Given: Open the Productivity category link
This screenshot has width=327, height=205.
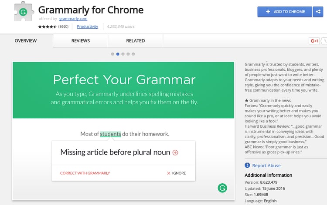Looking at the screenshot, I should tap(87, 26).
